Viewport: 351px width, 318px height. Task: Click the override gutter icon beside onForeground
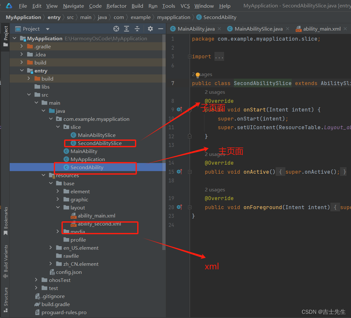[179, 207]
